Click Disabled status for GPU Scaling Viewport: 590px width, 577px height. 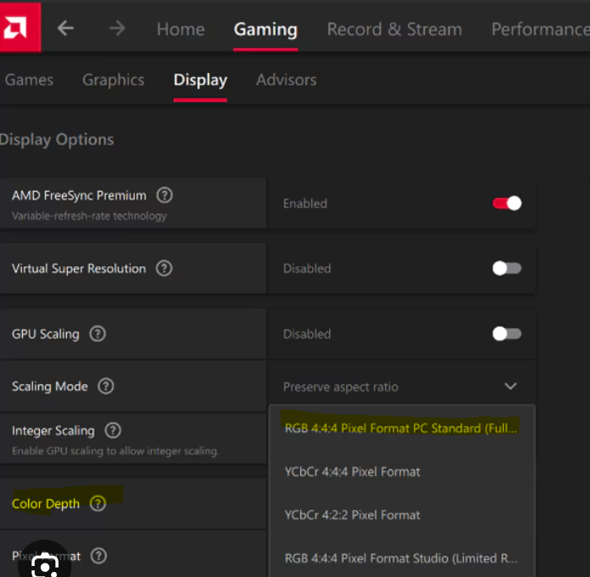(x=307, y=334)
